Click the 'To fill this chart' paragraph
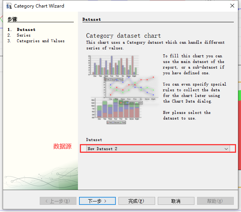This screenshot has height=212, width=241. [194, 65]
